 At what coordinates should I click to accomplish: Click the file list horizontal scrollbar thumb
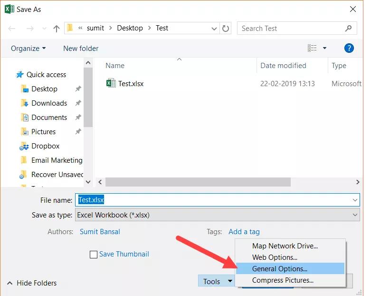coord(198,182)
